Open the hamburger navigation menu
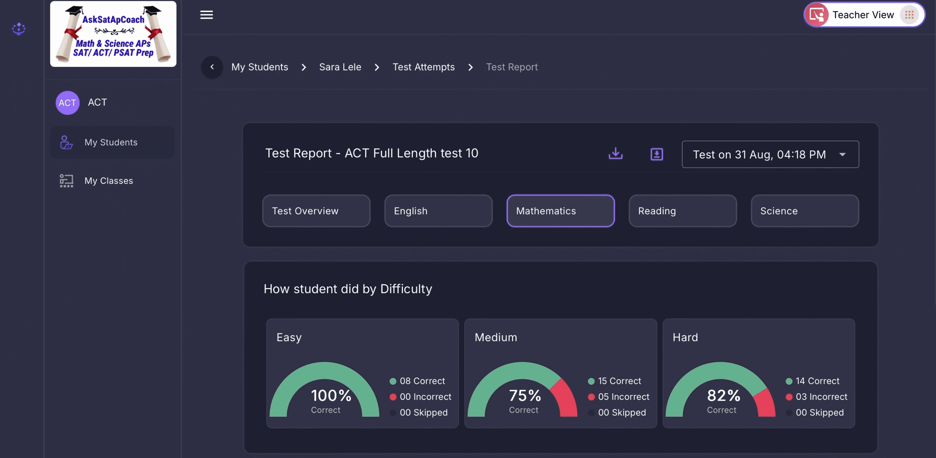The width and height of the screenshot is (936, 458). 206,14
